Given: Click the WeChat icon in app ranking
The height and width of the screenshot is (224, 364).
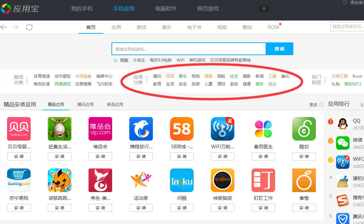Looking at the screenshot, I should click(x=343, y=143).
